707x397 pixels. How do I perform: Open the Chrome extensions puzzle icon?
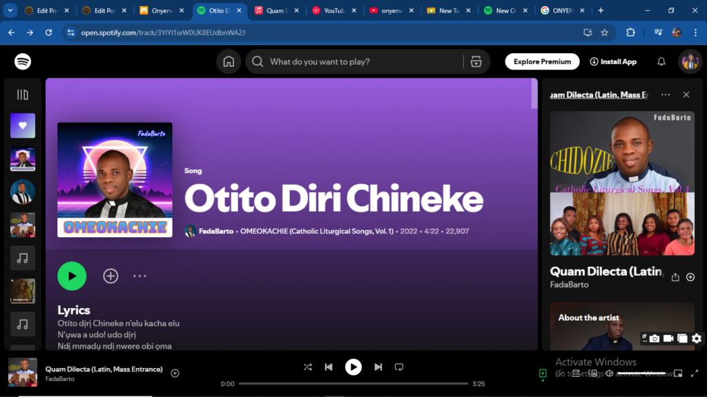point(630,32)
